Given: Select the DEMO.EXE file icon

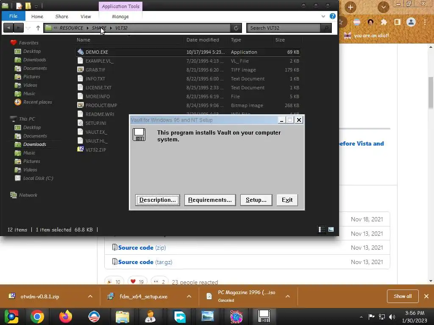Looking at the screenshot, I should 80,52.
